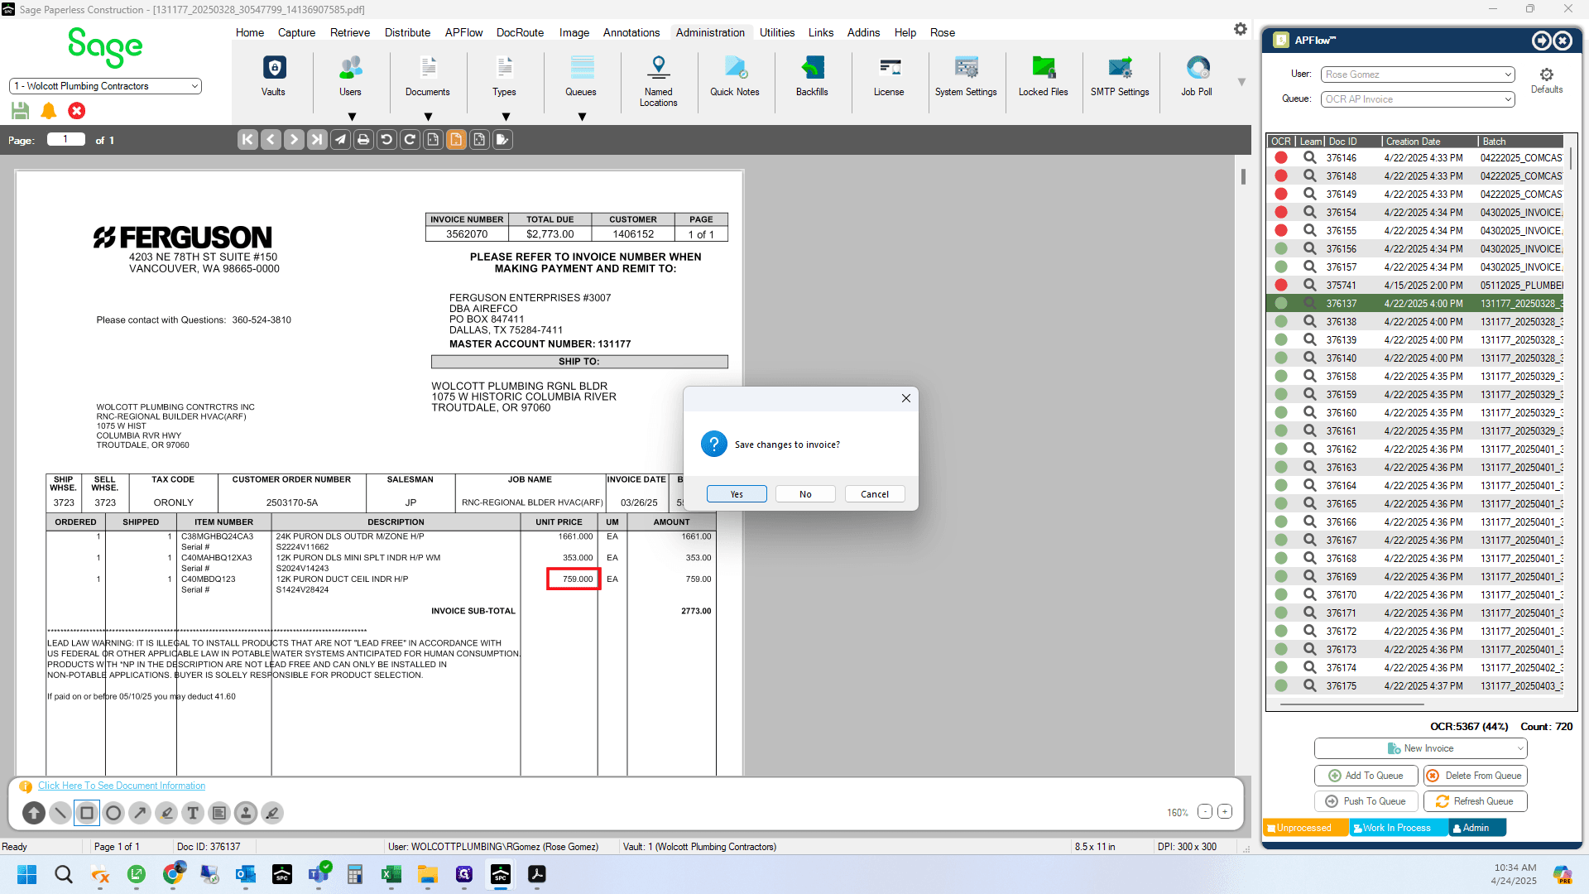Open System Settings
1589x894 pixels.
pyautogui.click(x=966, y=76)
